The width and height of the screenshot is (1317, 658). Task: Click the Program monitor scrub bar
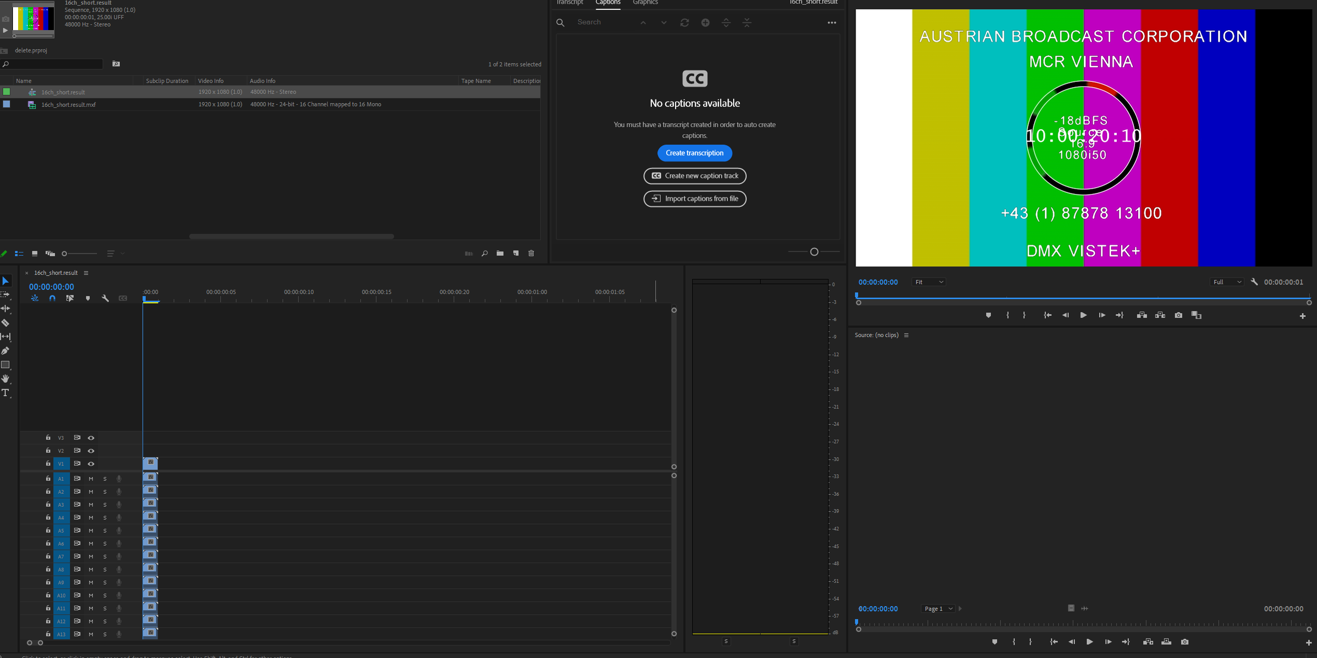coord(1083,299)
